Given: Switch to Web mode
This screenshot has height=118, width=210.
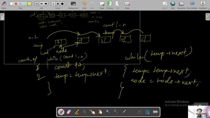Looking at the screenshot, I should [x=173, y=5].
